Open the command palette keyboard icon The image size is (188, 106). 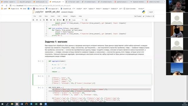pyautogui.click(x=86, y=20)
